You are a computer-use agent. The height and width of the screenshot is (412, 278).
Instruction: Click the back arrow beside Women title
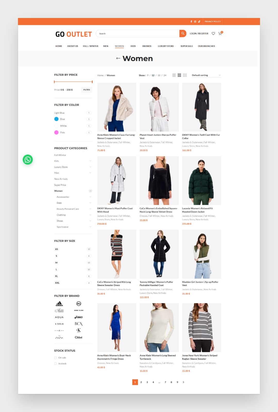[x=118, y=58]
